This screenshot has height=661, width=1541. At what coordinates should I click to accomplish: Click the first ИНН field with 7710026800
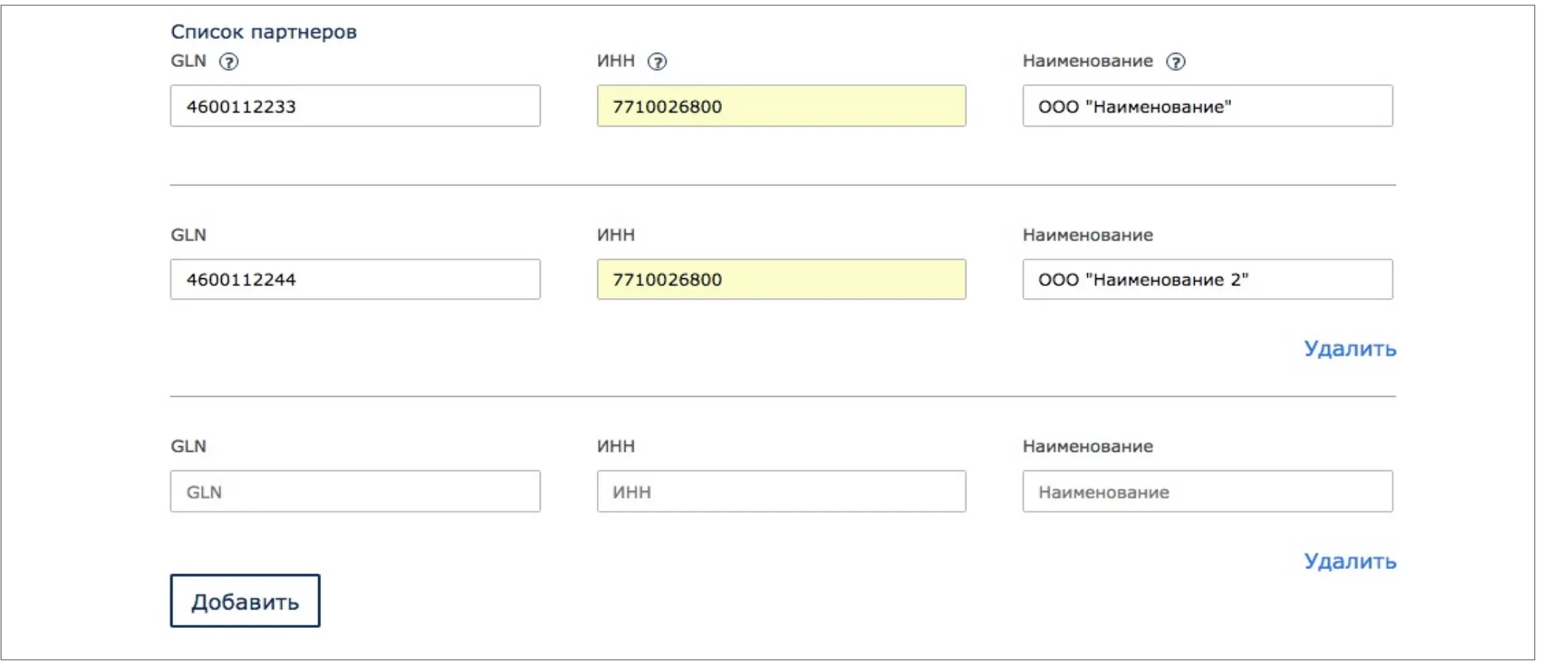click(x=781, y=106)
